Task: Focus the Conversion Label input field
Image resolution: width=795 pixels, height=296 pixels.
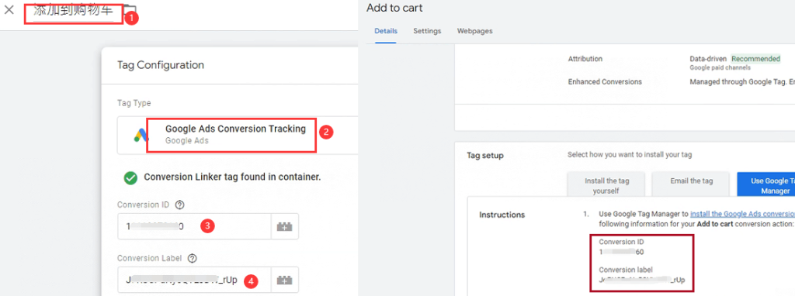Action: pyautogui.click(x=193, y=280)
